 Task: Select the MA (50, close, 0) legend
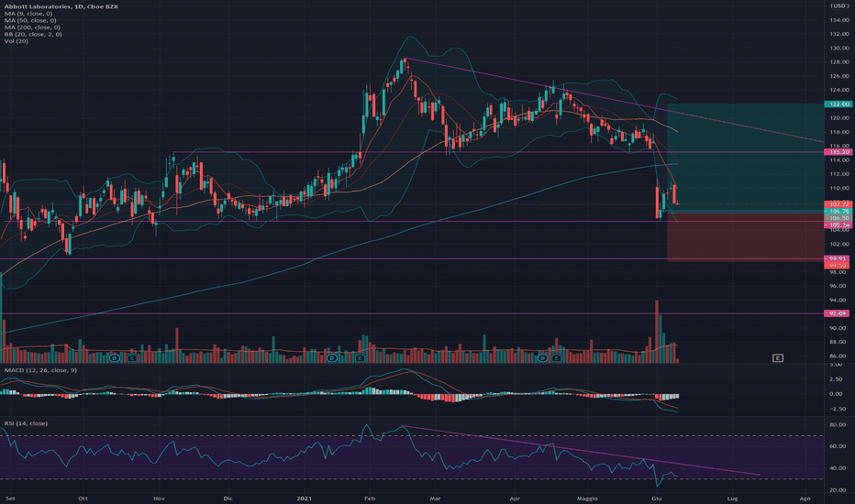pyautogui.click(x=30, y=20)
